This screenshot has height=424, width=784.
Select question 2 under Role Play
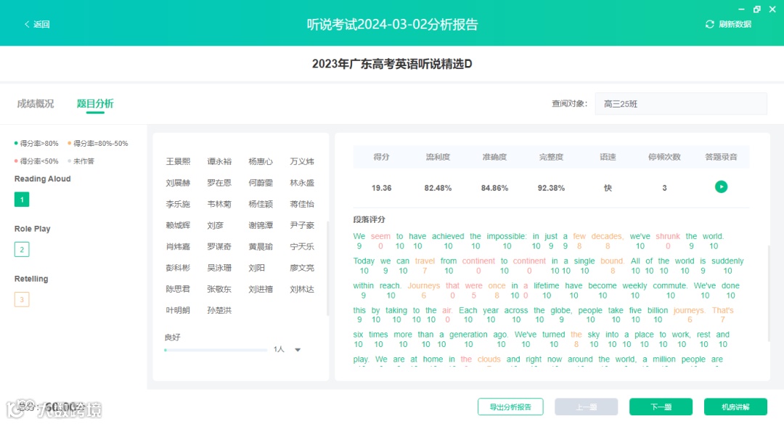(x=22, y=250)
